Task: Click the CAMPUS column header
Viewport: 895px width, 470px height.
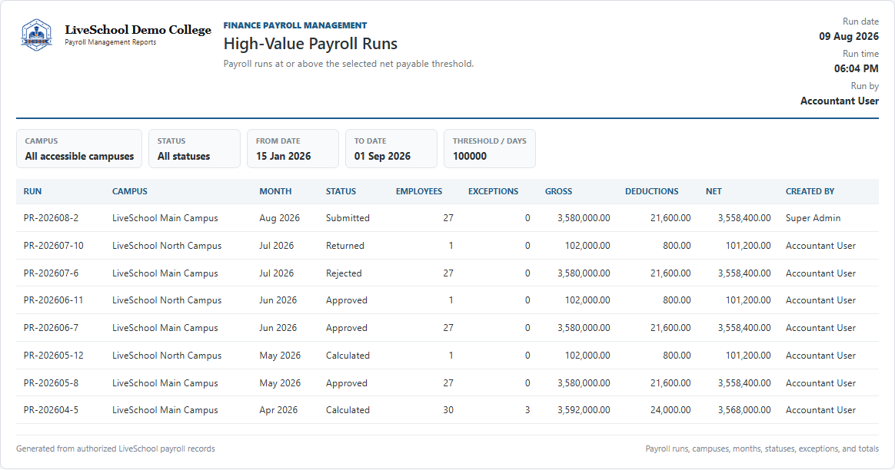Action: pyautogui.click(x=130, y=192)
